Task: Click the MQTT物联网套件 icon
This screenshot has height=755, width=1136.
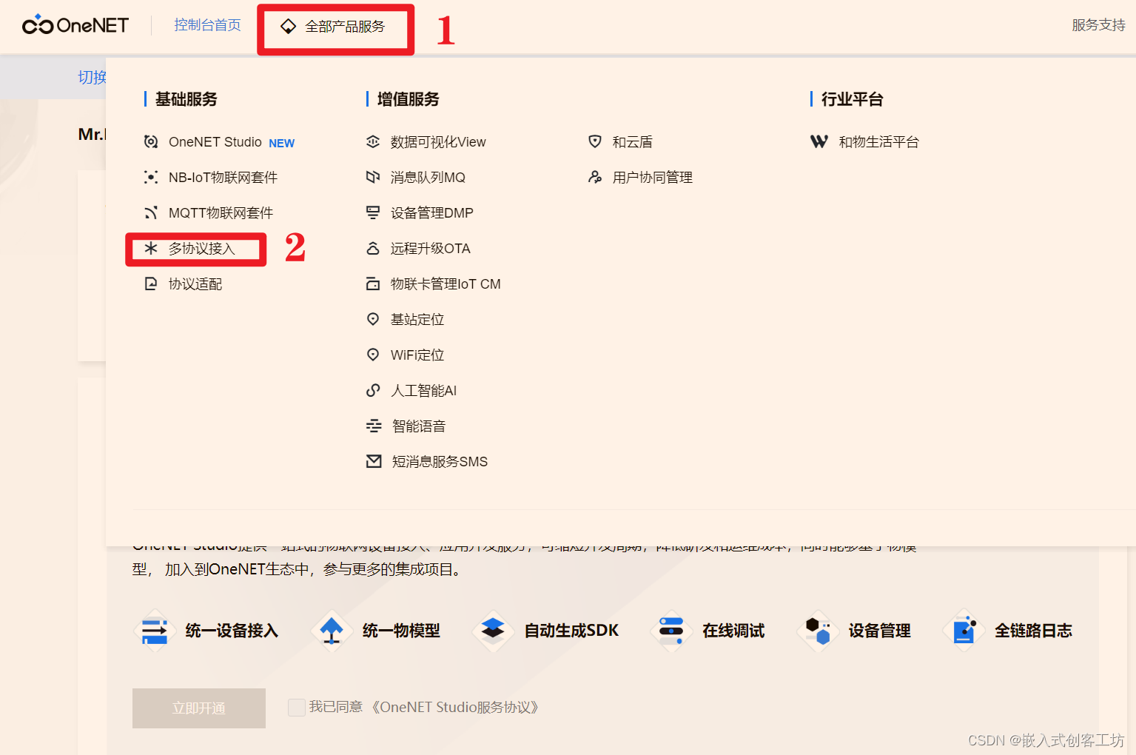Action: point(151,212)
